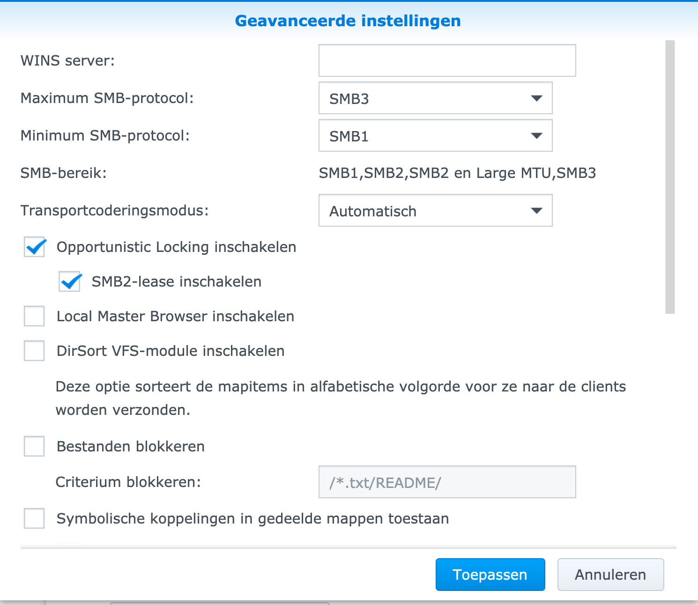Check the Bestanden blokkeren checkbox
Screen dimensions: 698x605
(x=35, y=447)
